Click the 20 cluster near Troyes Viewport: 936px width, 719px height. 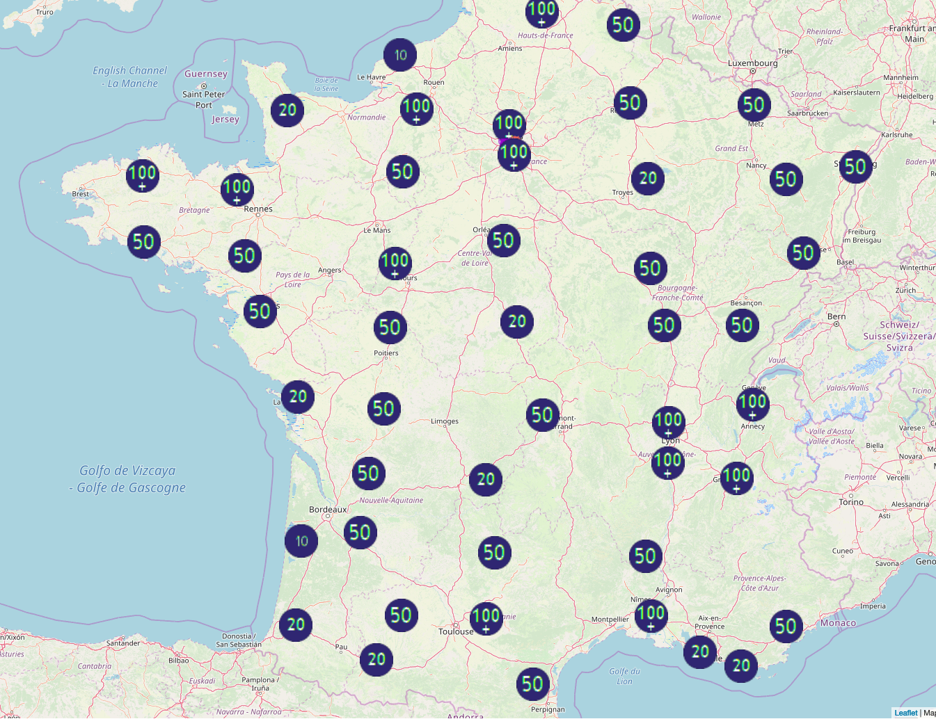click(648, 178)
